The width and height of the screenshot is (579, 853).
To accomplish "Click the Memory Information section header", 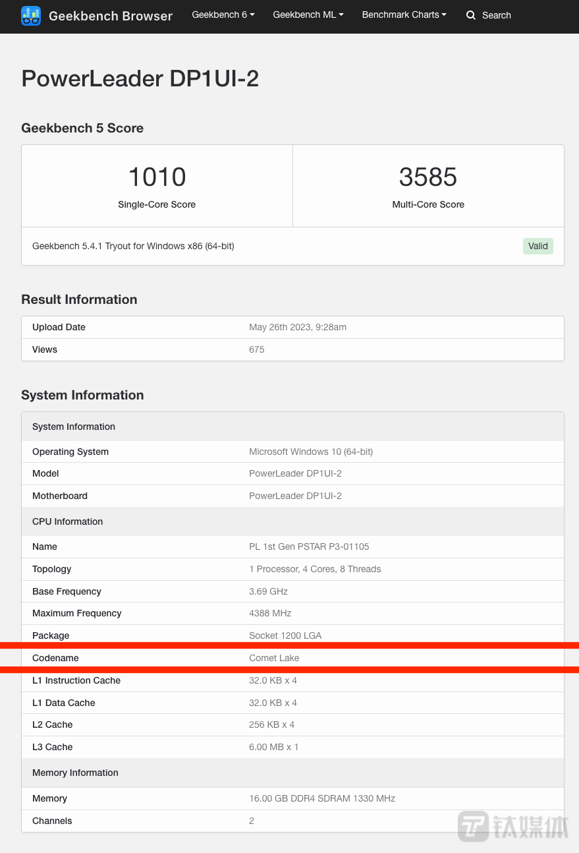I will 292,773.
